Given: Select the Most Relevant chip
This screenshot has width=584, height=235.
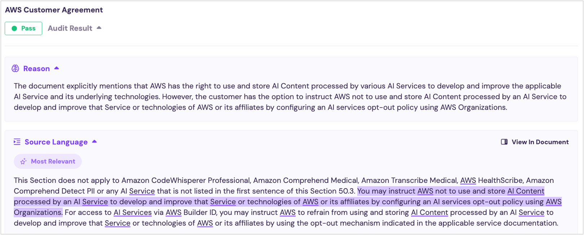Looking at the screenshot, I should (x=48, y=162).
